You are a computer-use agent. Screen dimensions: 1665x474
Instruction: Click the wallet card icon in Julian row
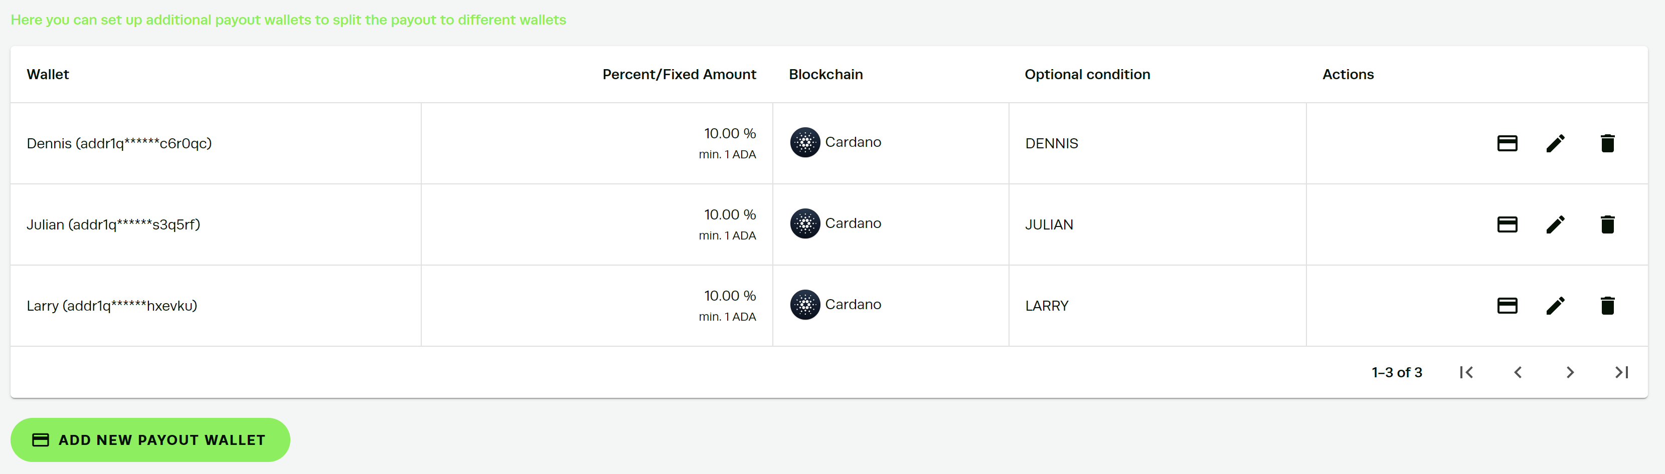[x=1507, y=225]
